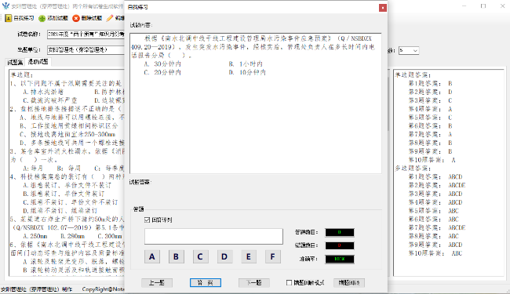Choose answer letter A button
The width and height of the screenshot is (510, 294).
click(x=152, y=256)
